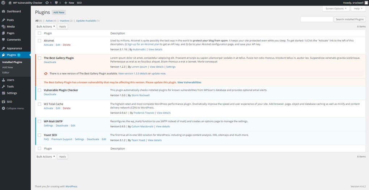The height and width of the screenshot is (190, 369).
Task: Expand the Screen Options panel
Action: coord(336,9)
